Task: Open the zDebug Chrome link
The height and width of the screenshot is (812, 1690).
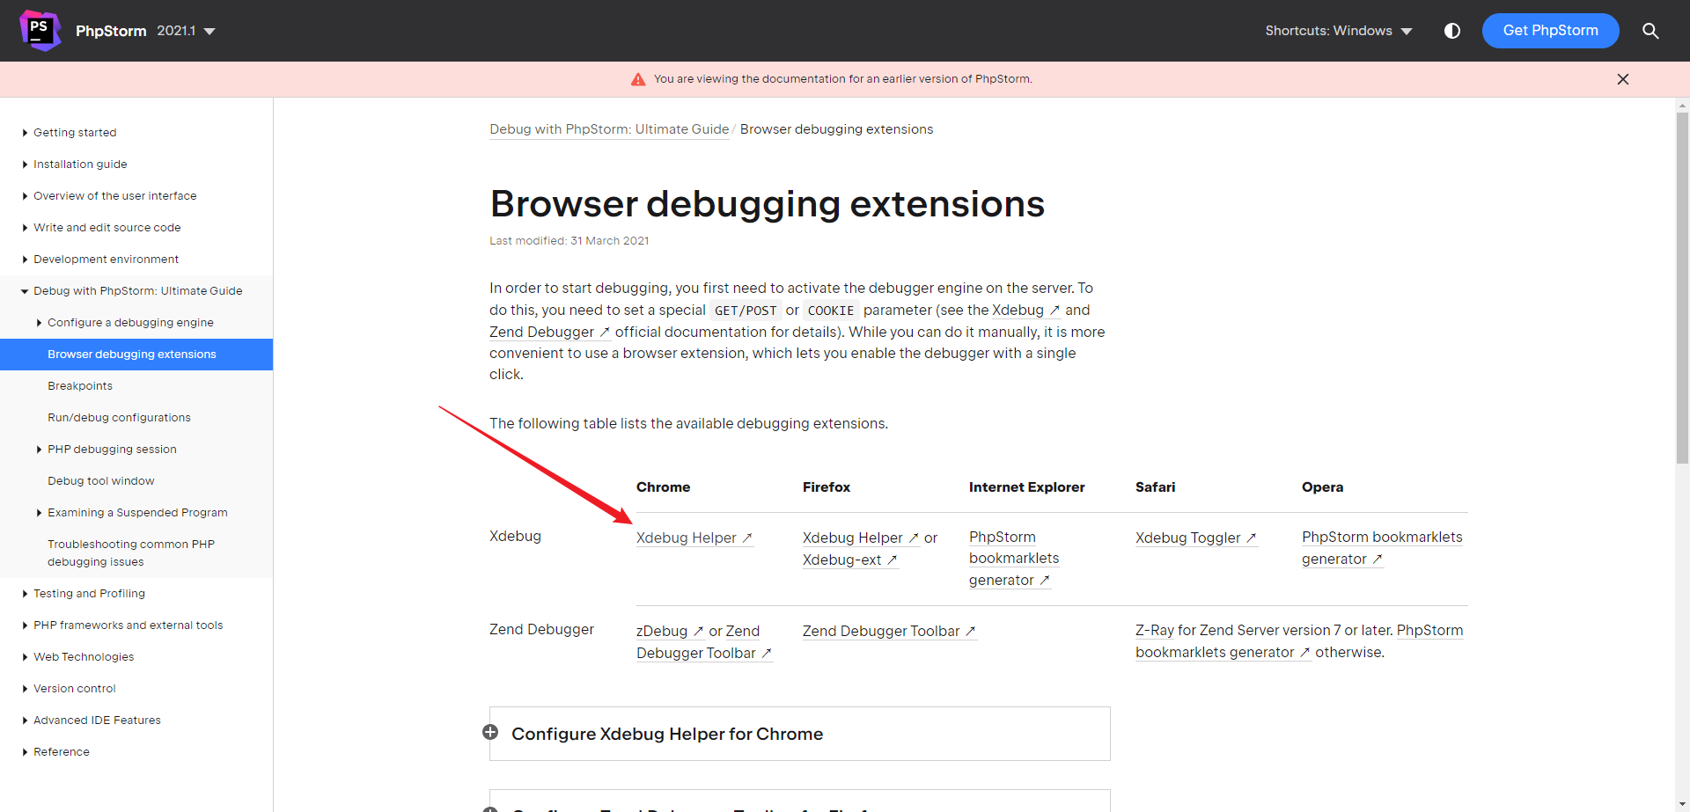Action: pyautogui.click(x=670, y=631)
